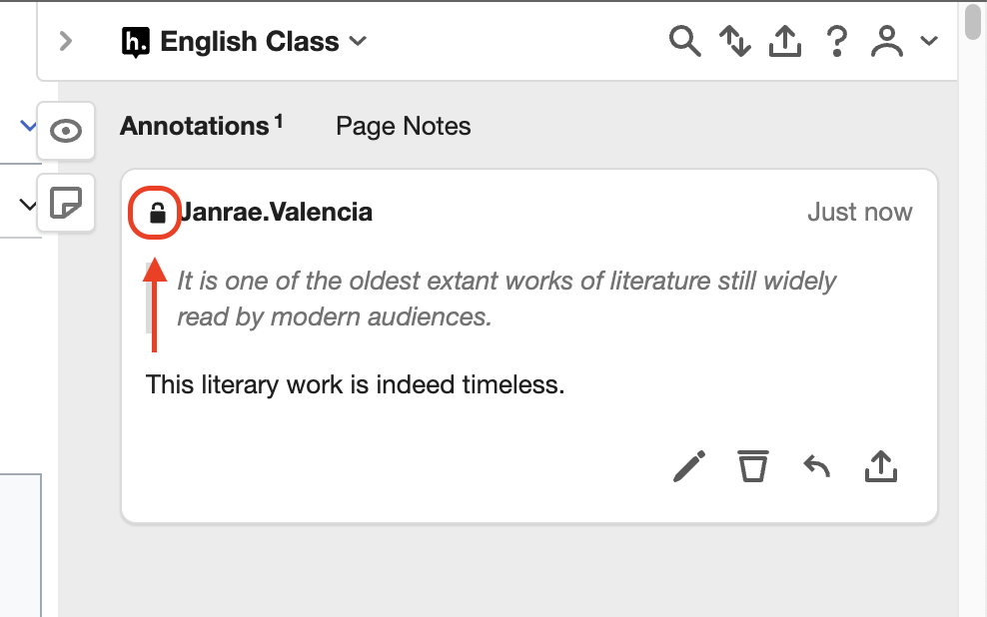Edit annotation with the pencil icon
The width and height of the screenshot is (987, 617).
(689, 466)
